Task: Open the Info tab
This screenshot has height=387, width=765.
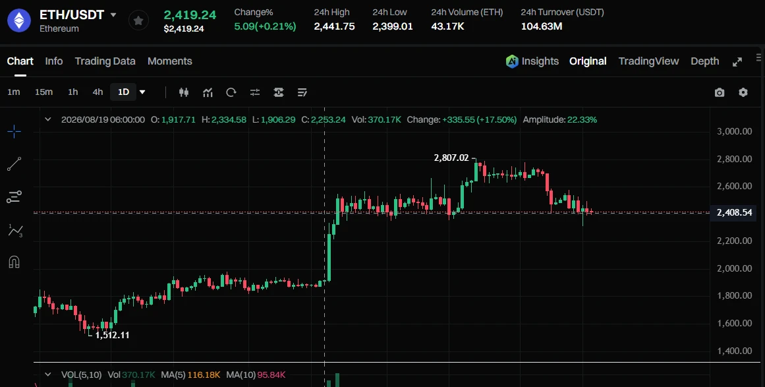Action: pos(53,61)
